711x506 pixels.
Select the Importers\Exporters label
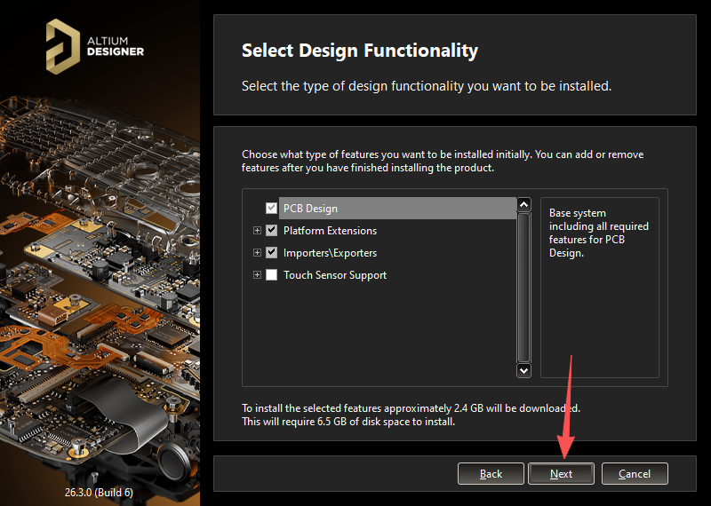330,253
